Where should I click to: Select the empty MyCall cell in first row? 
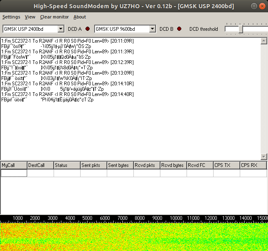click(14, 173)
